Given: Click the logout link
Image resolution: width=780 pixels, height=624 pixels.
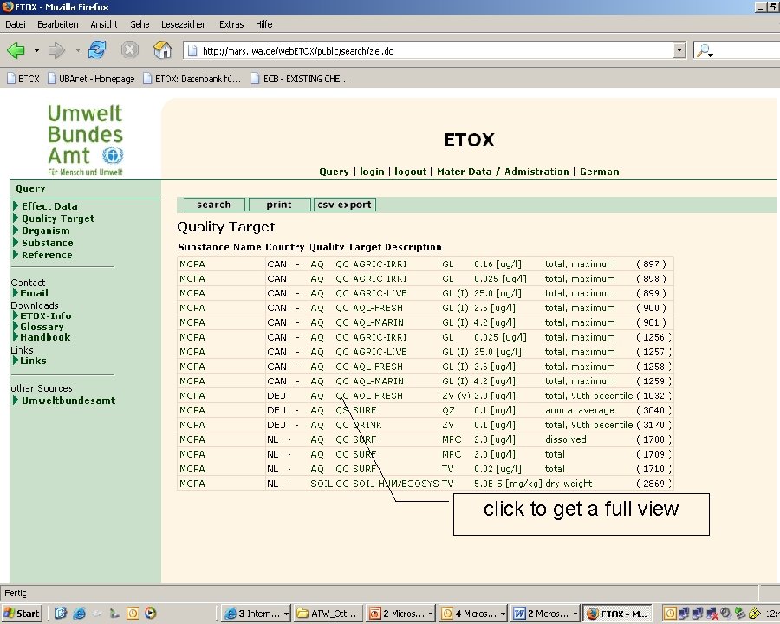Looking at the screenshot, I should [x=410, y=172].
